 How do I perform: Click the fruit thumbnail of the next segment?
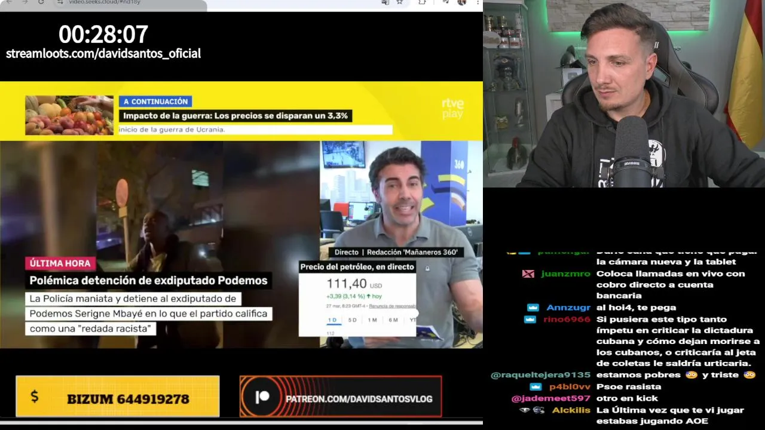click(x=69, y=115)
